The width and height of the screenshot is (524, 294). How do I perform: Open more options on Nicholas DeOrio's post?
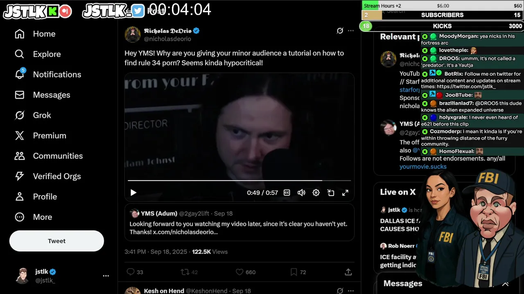tap(351, 31)
